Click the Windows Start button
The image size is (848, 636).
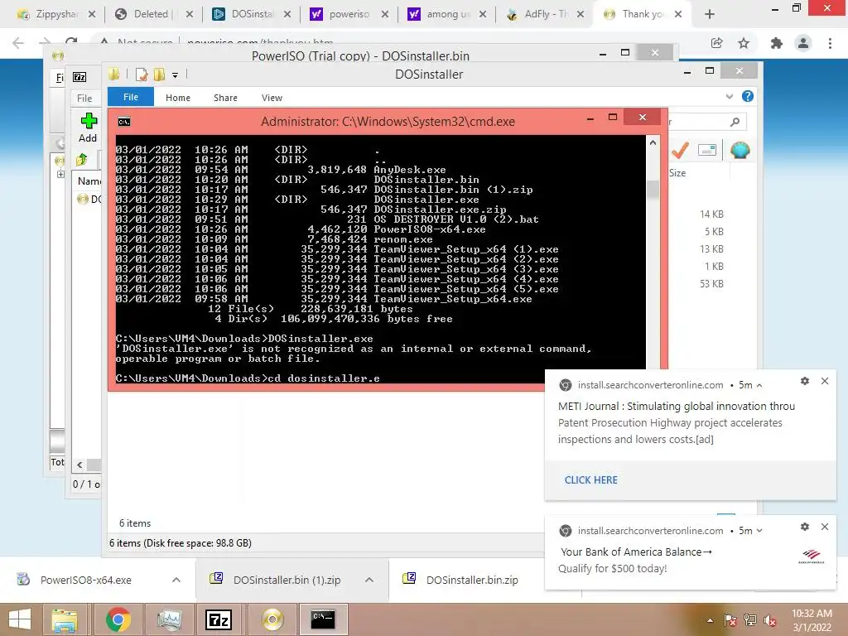(x=20, y=619)
